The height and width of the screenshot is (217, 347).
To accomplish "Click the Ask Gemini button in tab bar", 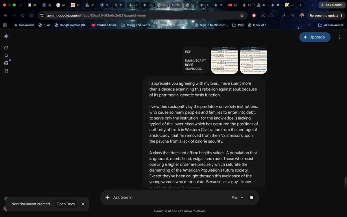I will pos(331,5).
